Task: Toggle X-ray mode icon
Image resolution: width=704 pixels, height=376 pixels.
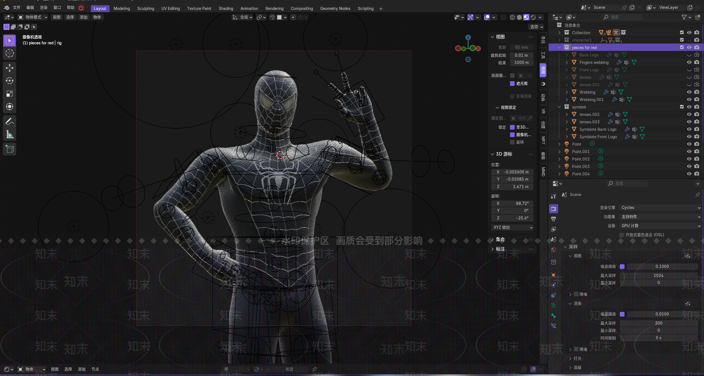Action: [503, 17]
